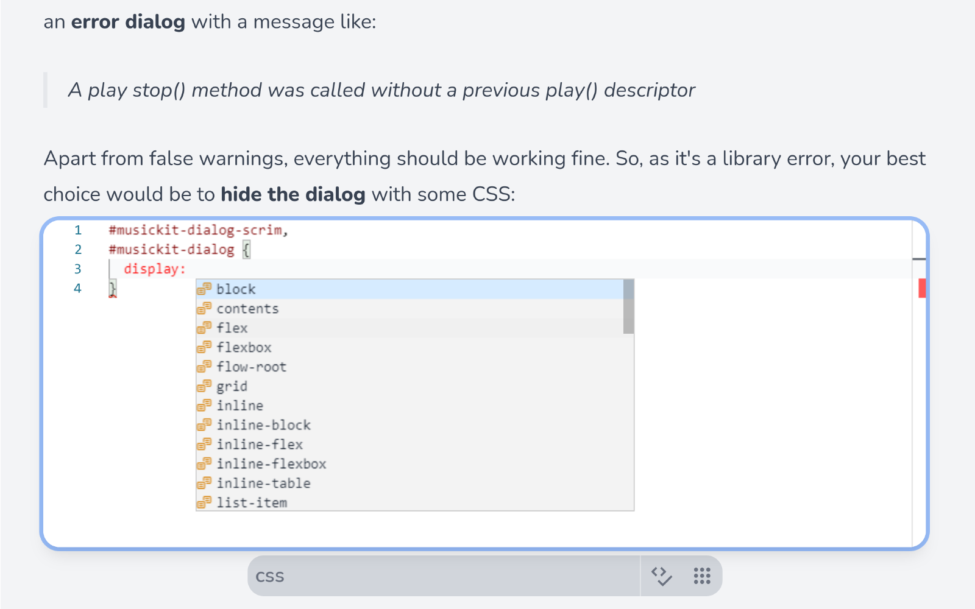Select the "flow-root" suggestion
This screenshot has height=609, width=975.
pyautogui.click(x=251, y=367)
